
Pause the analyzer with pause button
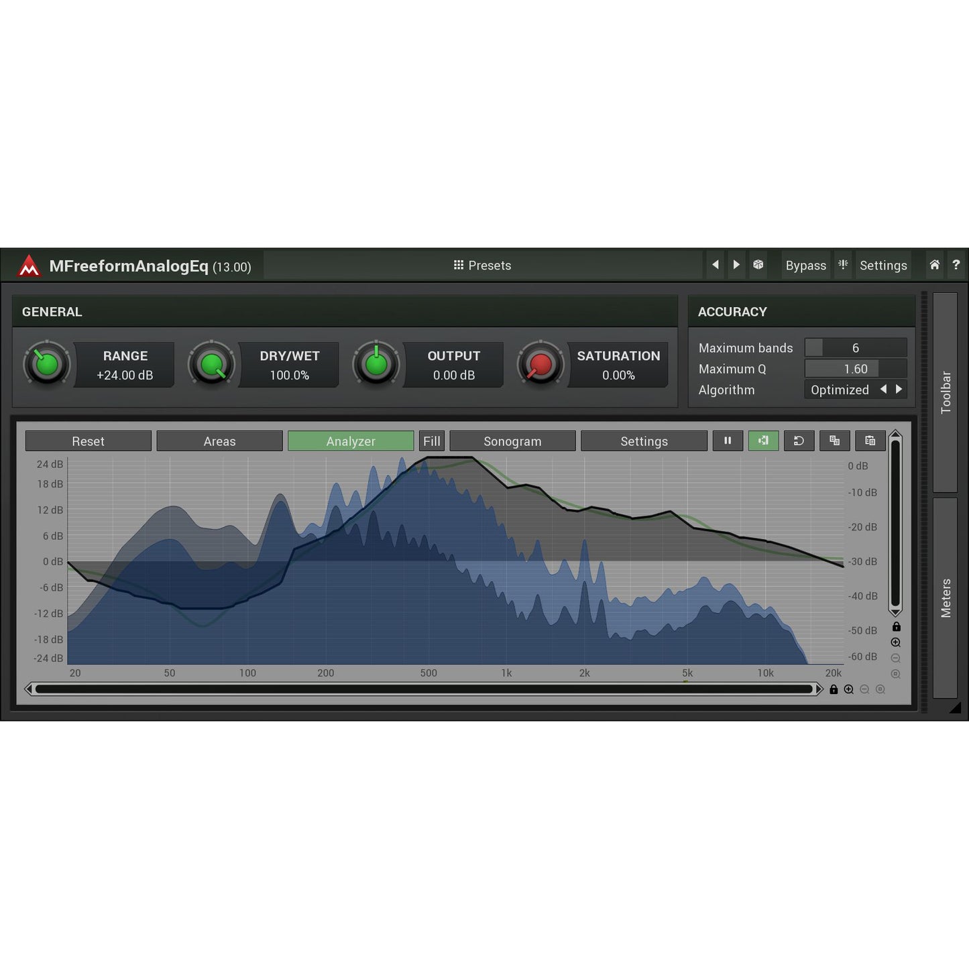[728, 441]
